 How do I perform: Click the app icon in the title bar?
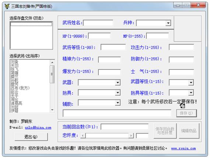coord(7,6)
